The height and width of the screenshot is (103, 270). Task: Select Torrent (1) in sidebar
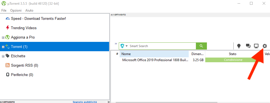coord(19,47)
